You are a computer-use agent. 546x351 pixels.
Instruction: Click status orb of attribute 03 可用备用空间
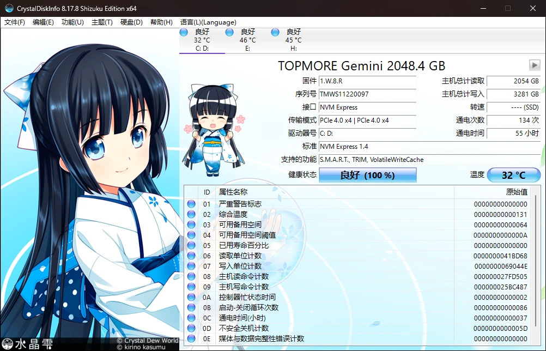pyautogui.click(x=191, y=225)
